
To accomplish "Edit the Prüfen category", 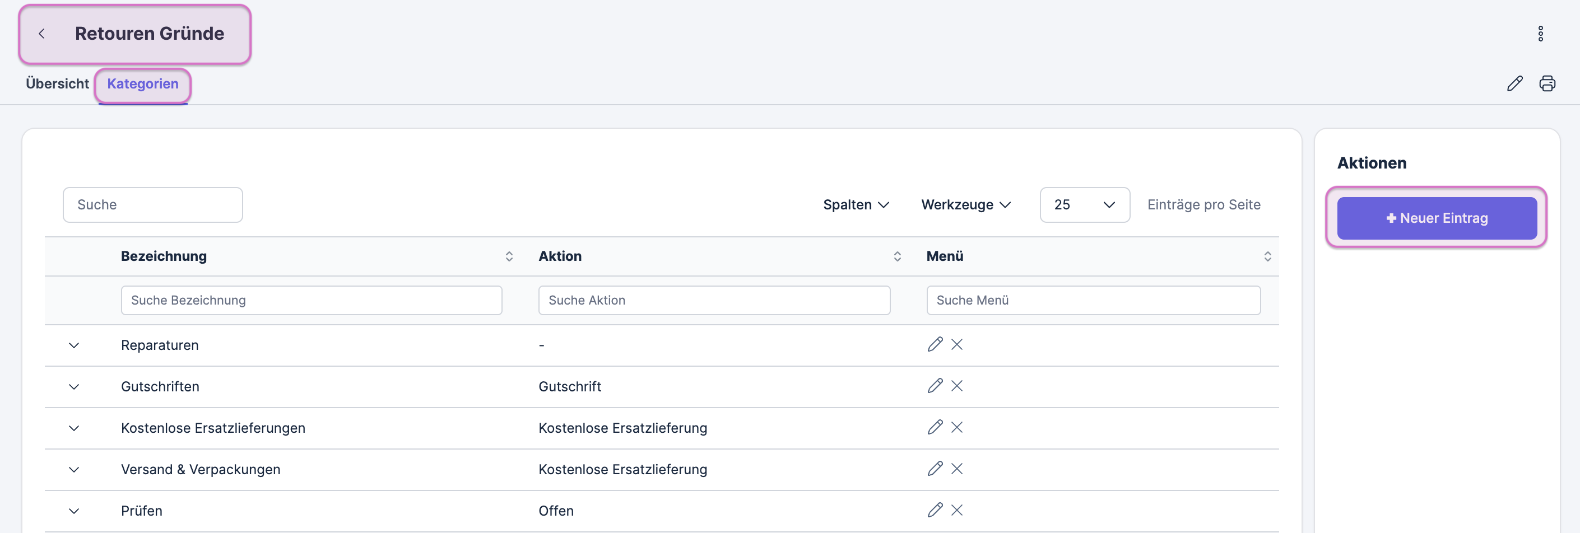I will [x=935, y=509].
